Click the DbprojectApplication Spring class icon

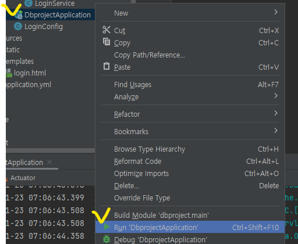[19, 15]
